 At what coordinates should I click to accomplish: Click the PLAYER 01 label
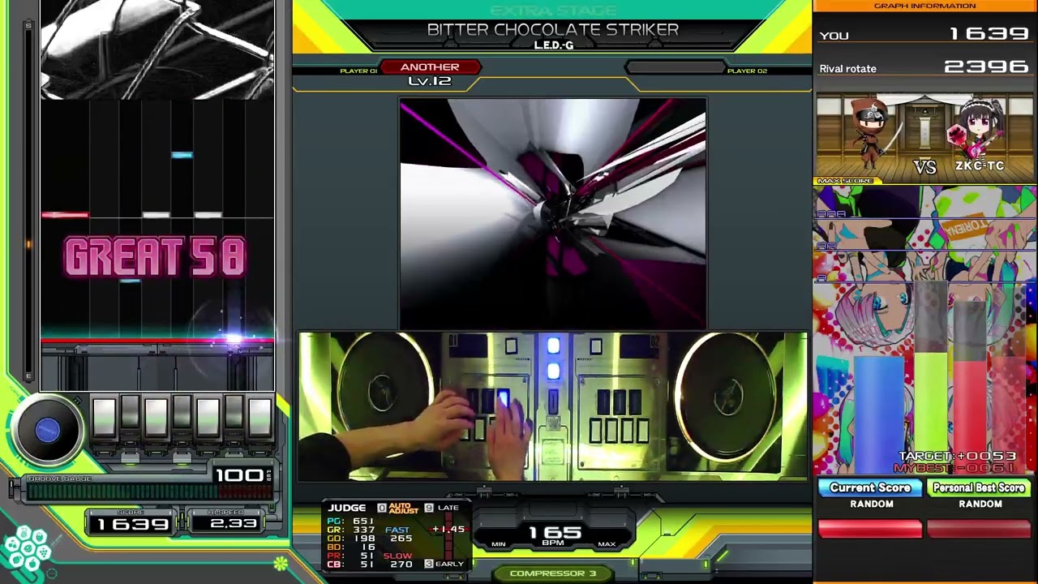tap(358, 71)
